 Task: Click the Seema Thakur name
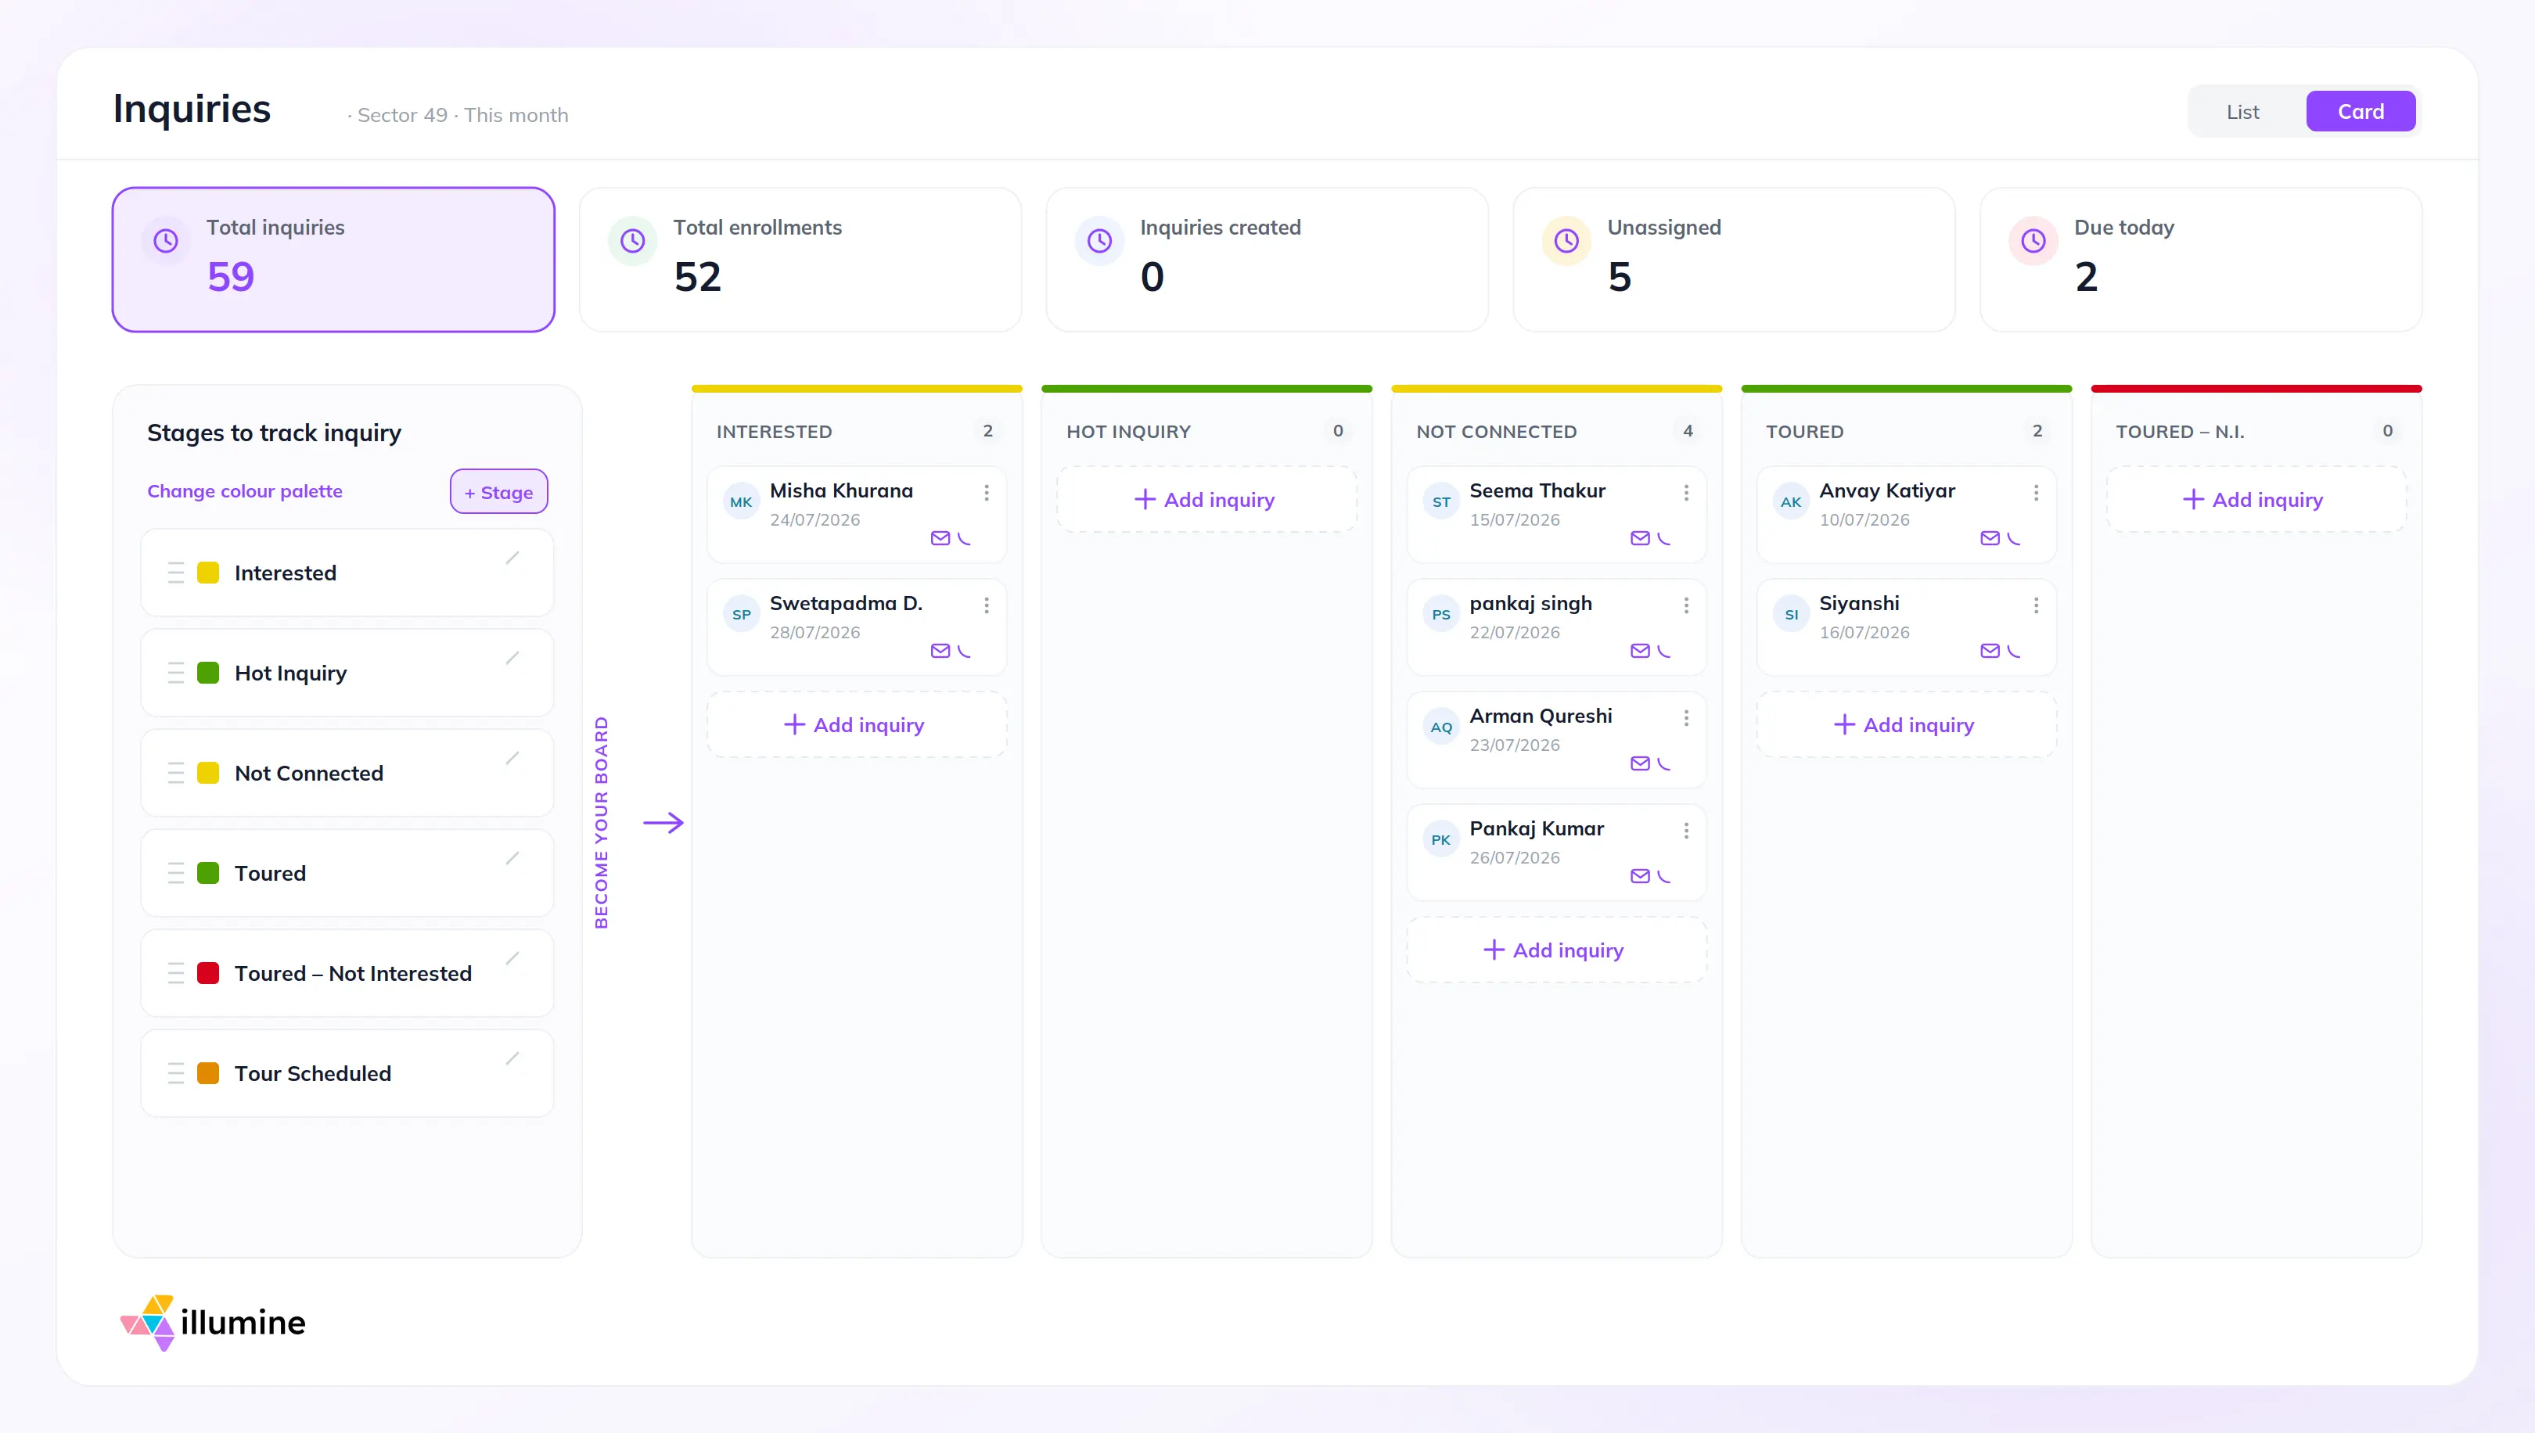1537,491
